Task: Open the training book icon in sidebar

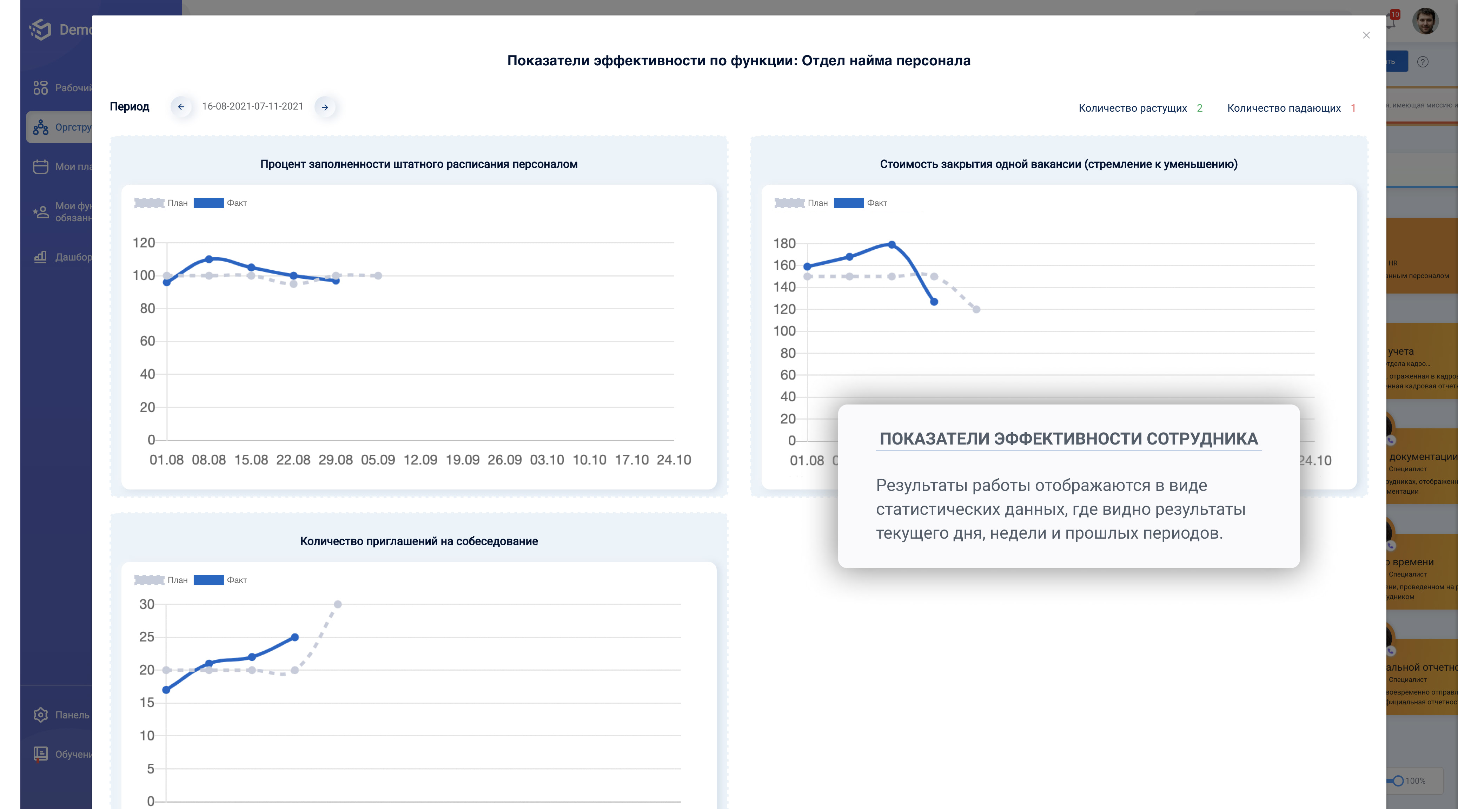Action: tap(40, 754)
